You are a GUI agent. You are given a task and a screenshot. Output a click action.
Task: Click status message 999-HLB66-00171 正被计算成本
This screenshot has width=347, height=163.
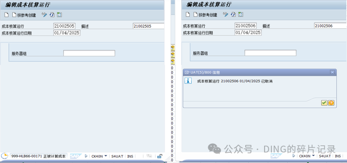click(39, 156)
